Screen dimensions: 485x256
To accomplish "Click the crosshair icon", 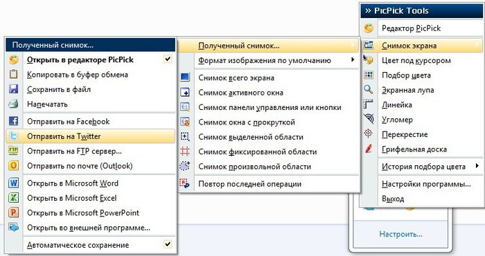I will pos(369,134).
